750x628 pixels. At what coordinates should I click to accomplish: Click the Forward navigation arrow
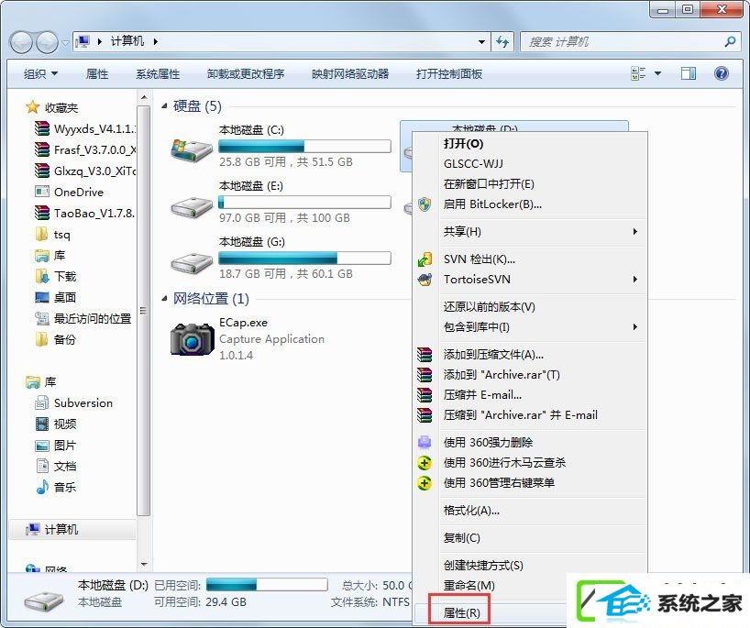click(x=47, y=42)
